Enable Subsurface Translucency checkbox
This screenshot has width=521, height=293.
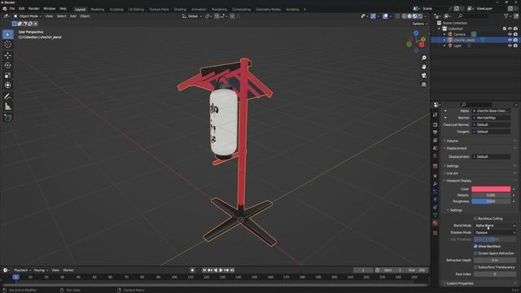475,267
